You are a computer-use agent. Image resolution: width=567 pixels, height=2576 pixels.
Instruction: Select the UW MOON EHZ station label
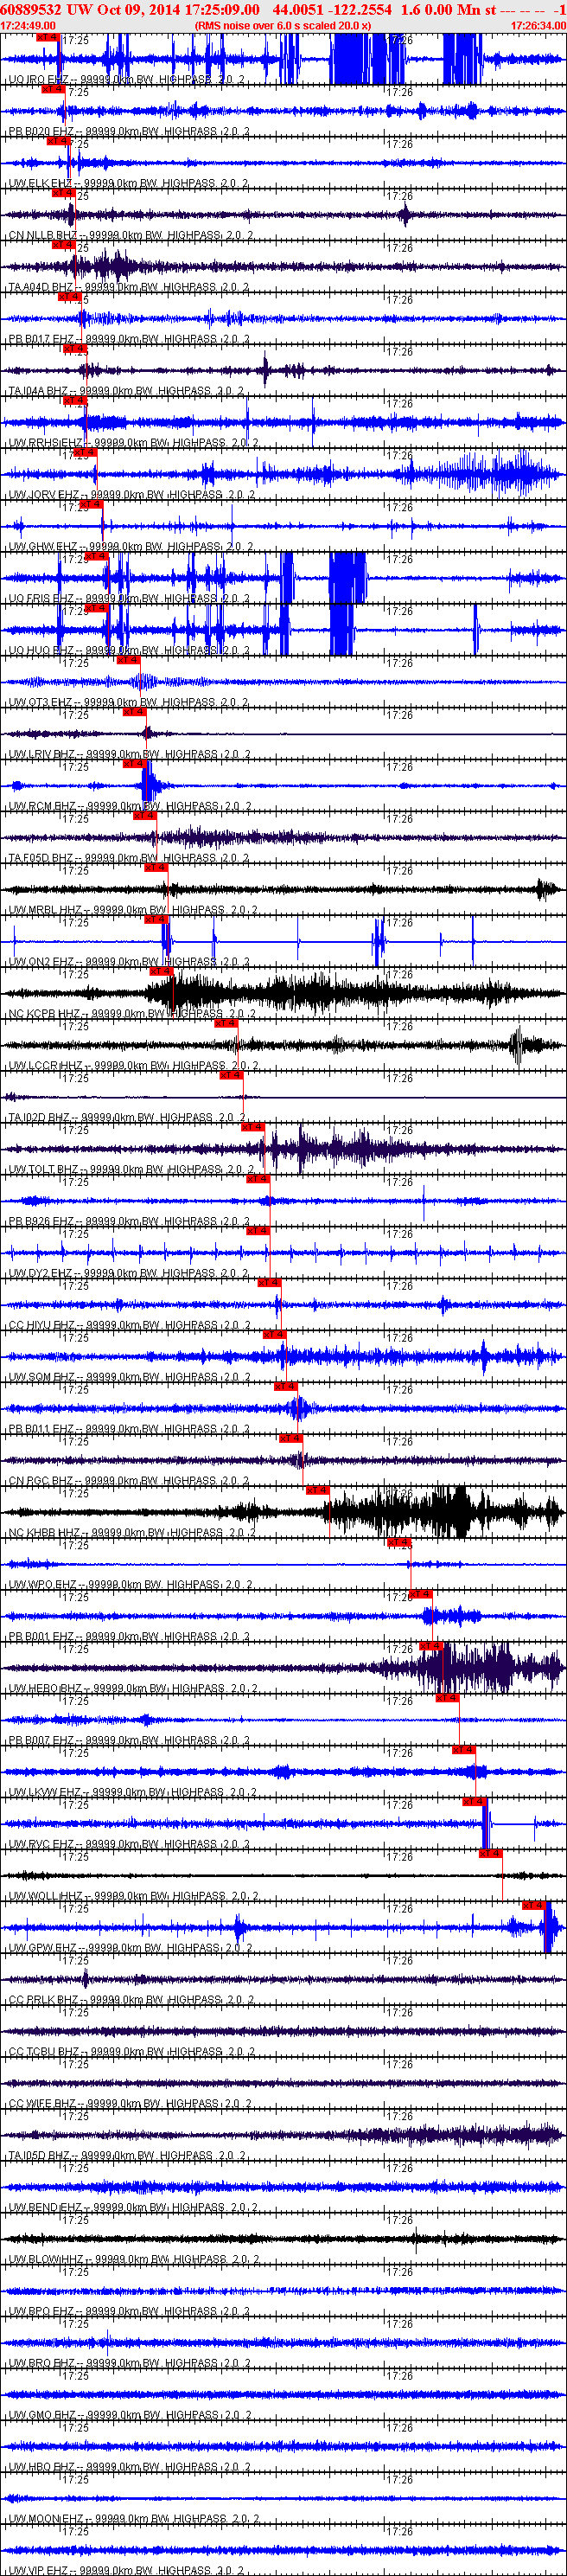[x=134, y=2520]
